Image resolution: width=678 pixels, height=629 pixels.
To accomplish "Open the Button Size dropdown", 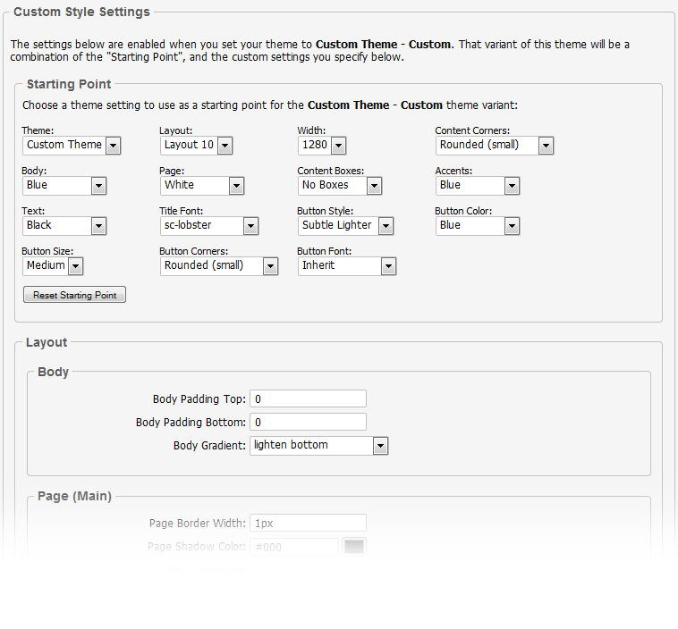I will (53, 265).
